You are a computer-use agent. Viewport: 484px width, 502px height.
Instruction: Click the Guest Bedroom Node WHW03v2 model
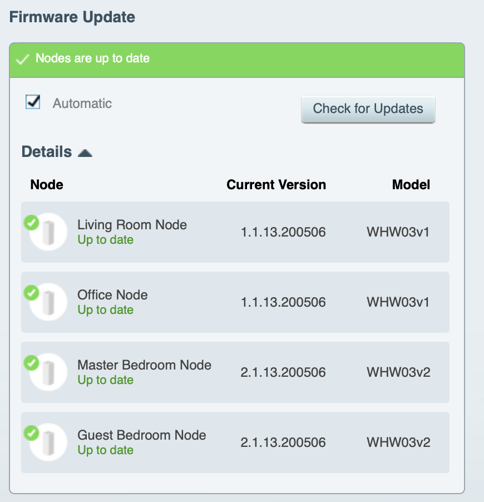coord(398,442)
